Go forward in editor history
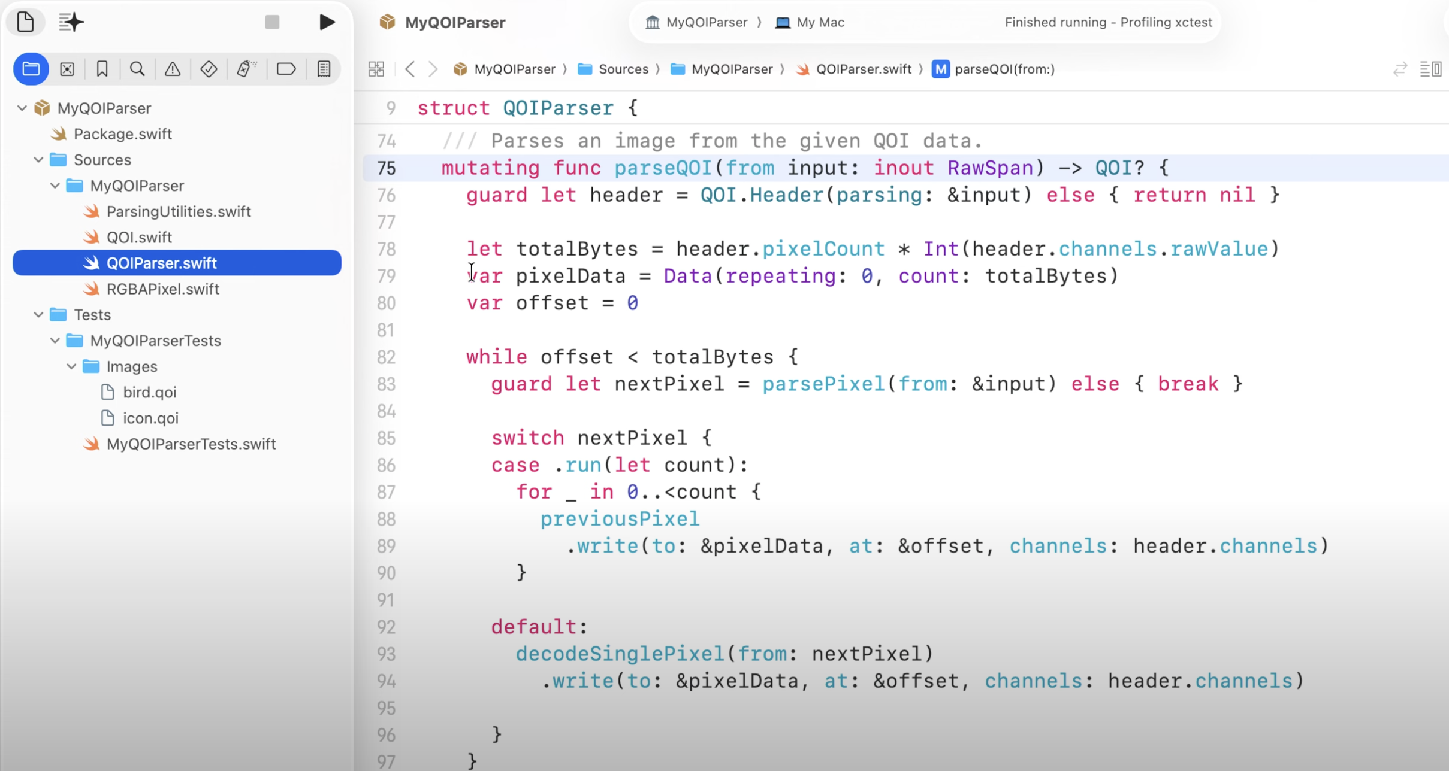This screenshot has width=1449, height=771. [x=433, y=69]
